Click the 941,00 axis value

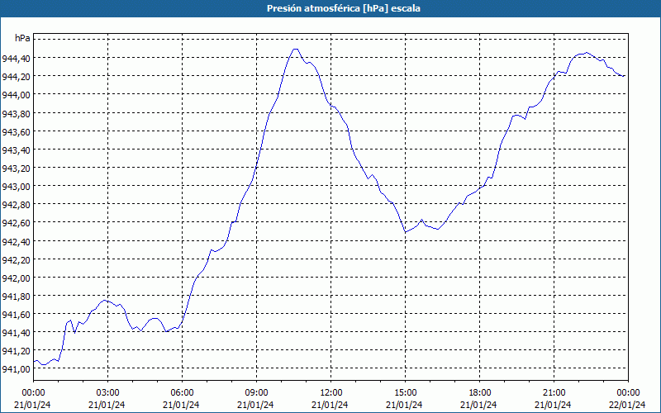[16, 369]
